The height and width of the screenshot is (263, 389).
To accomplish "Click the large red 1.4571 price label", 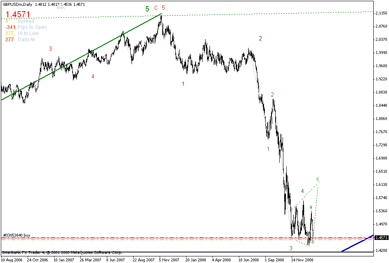I will coord(17,14).
